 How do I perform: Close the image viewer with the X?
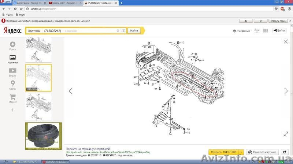pos(286,42)
